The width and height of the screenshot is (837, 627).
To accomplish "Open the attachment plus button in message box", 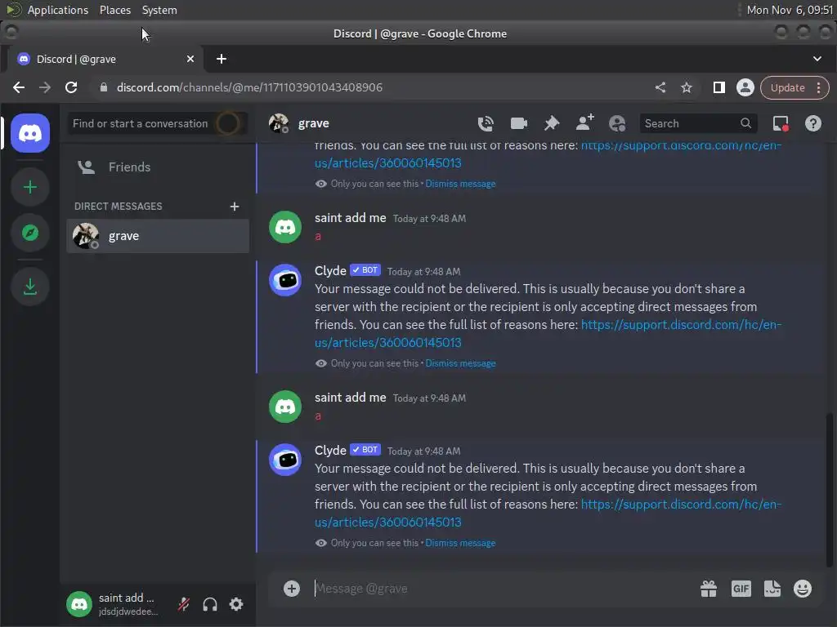I will pyautogui.click(x=292, y=589).
